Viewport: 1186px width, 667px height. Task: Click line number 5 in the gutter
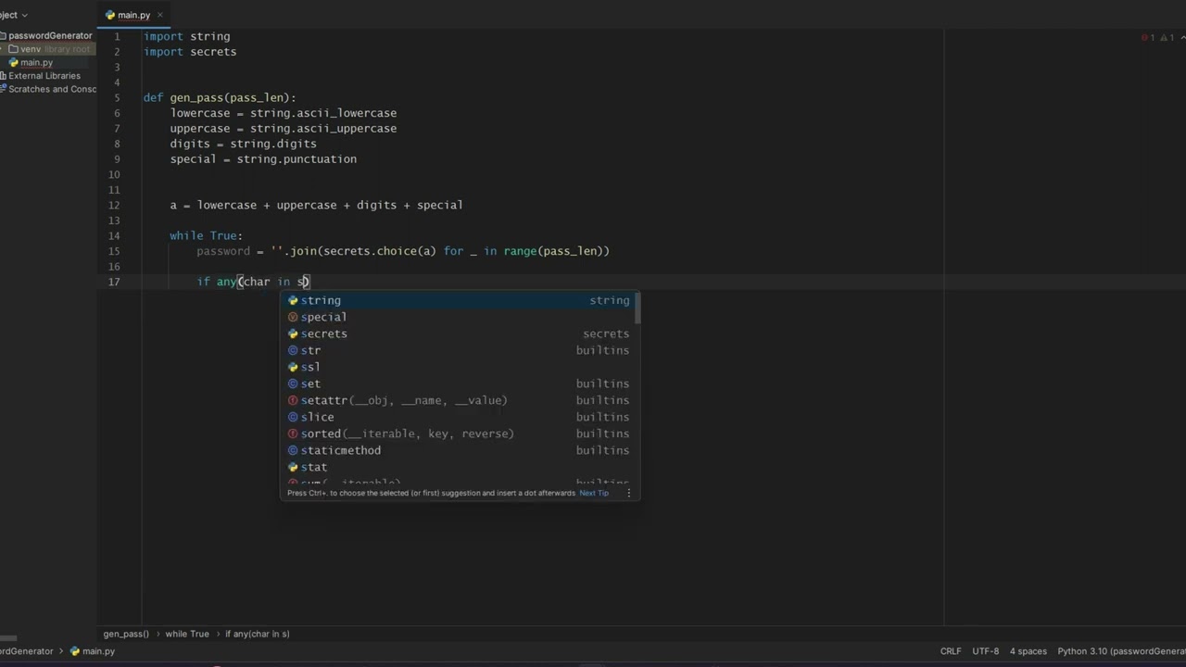pos(117,98)
